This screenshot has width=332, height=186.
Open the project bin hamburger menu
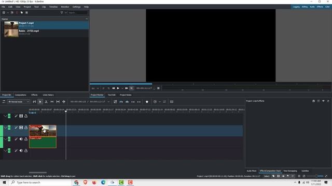[x=26, y=12]
